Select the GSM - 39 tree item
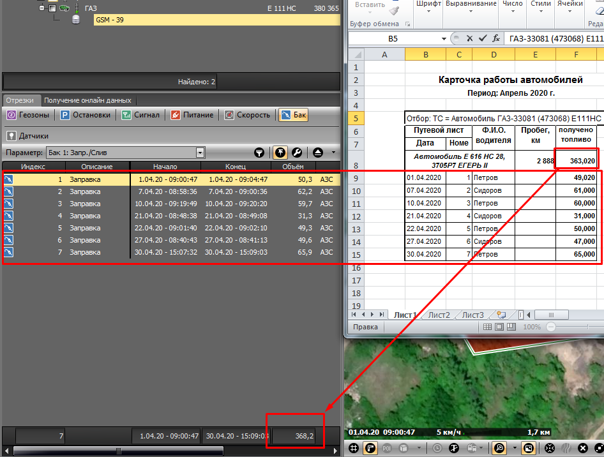The height and width of the screenshot is (457, 604). [217, 20]
